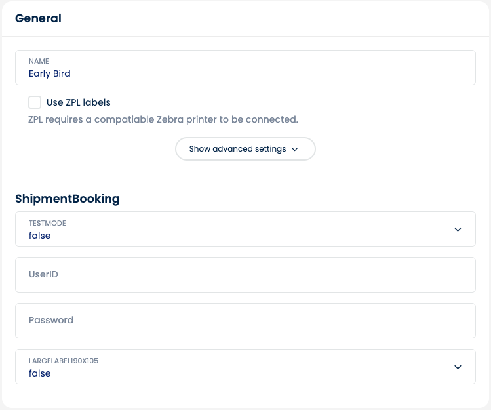Click into the Name field
This screenshot has width=491, height=410.
(x=245, y=68)
